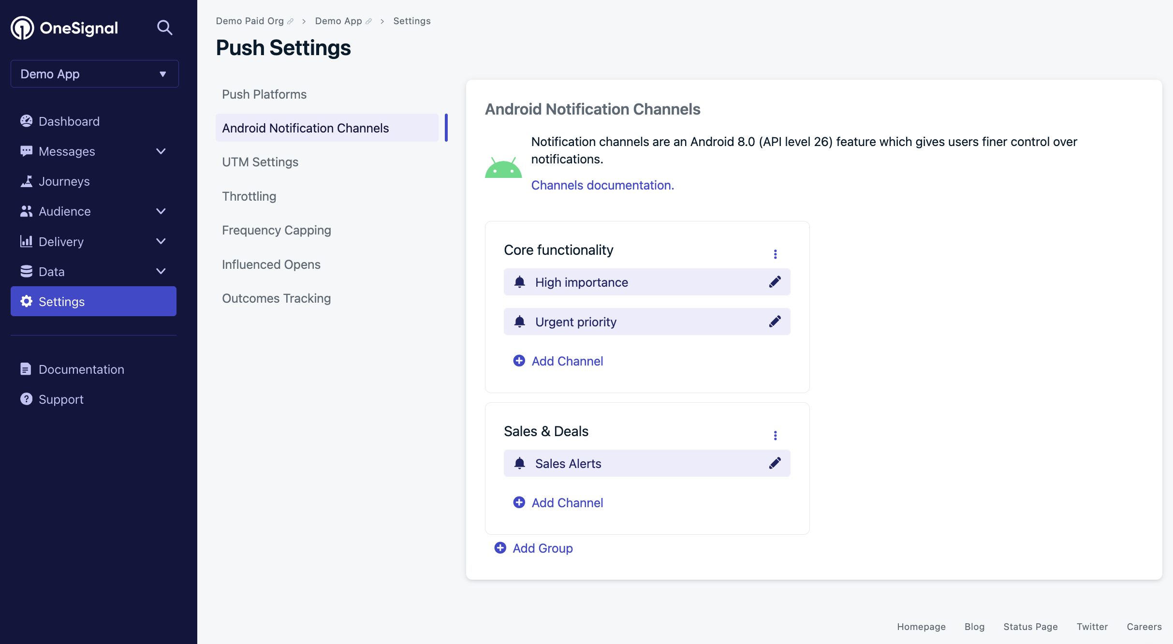Click the Settings gear icon
Viewport: 1173px width, 644px height.
pyautogui.click(x=26, y=301)
